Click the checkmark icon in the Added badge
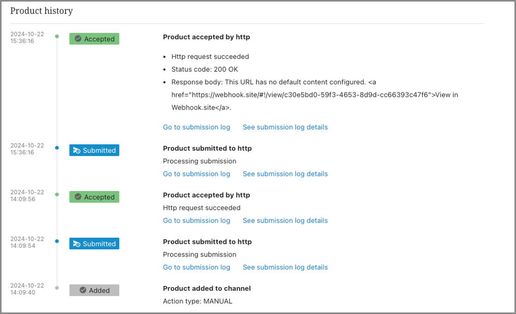 pyautogui.click(x=83, y=290)
